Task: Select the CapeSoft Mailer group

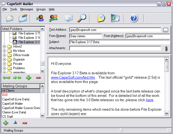Action: [x=21, y=104]
